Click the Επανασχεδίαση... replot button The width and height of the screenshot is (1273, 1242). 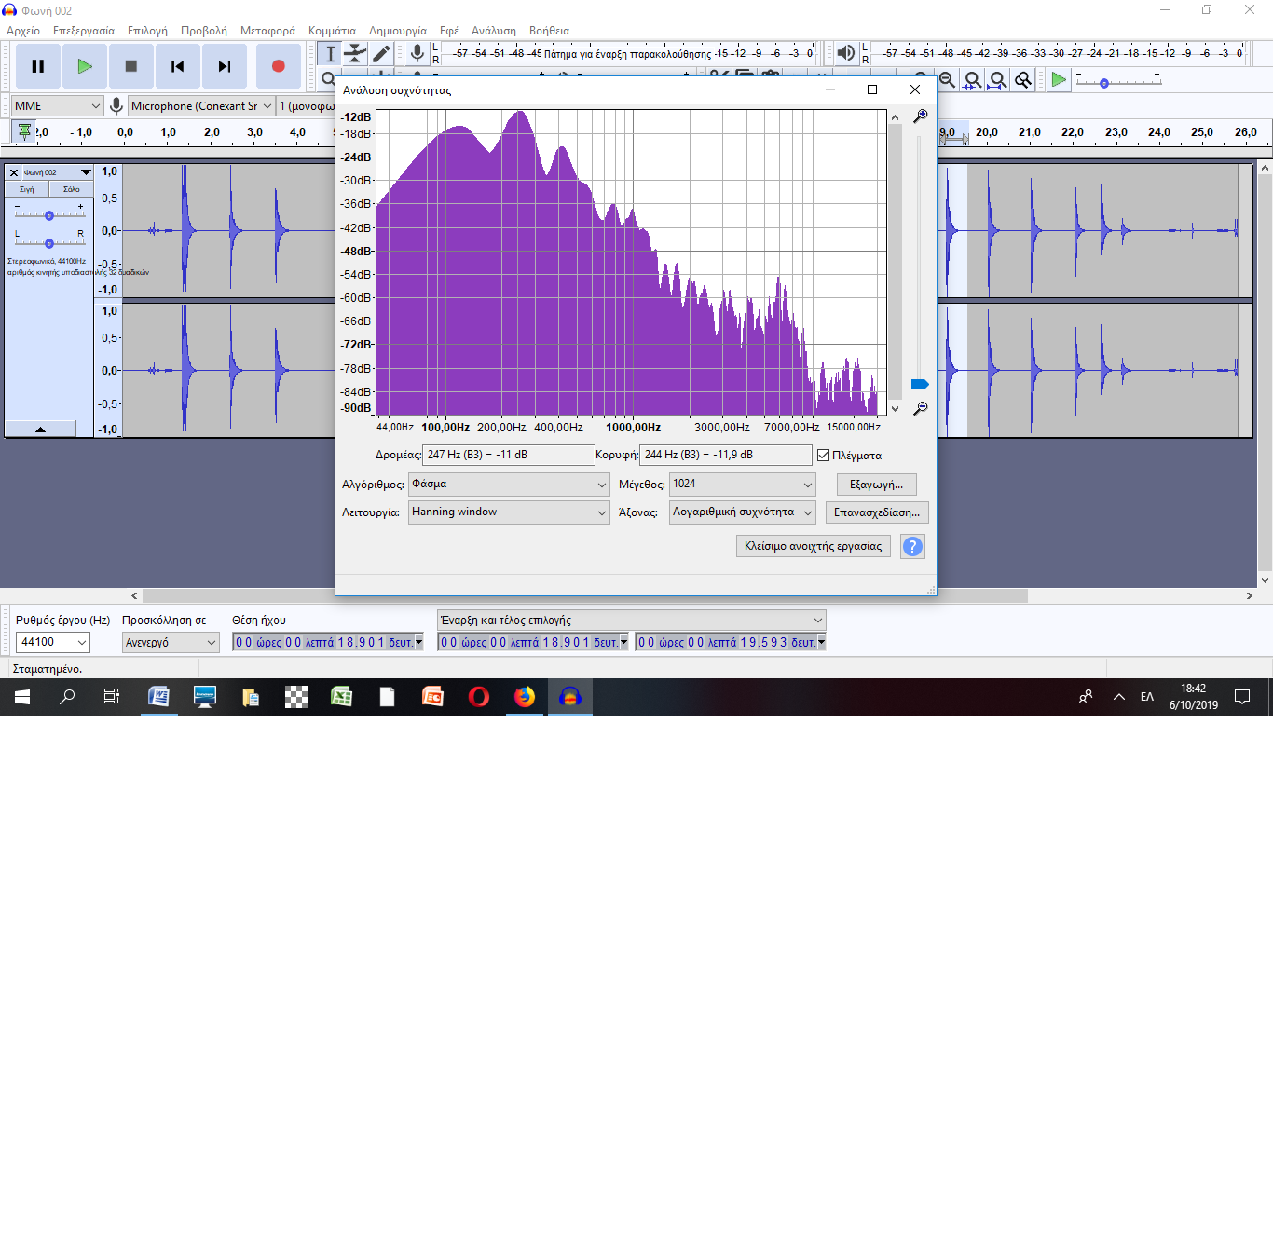[876, 512]
